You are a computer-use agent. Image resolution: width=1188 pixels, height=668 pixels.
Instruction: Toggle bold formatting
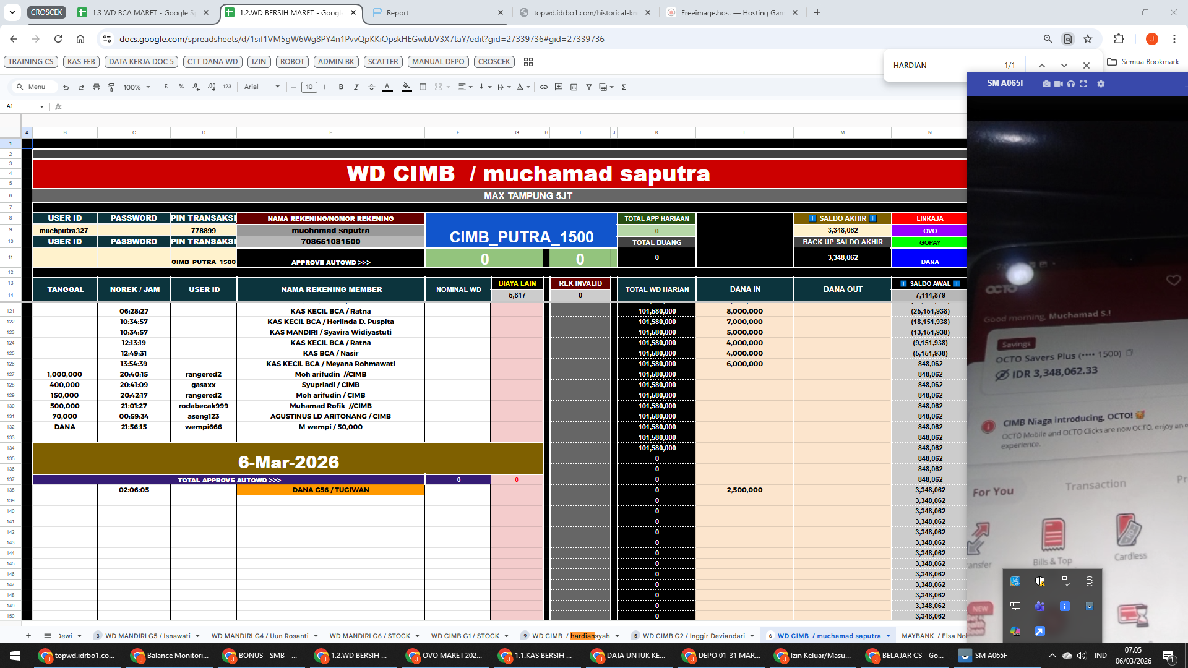point(341,87)
